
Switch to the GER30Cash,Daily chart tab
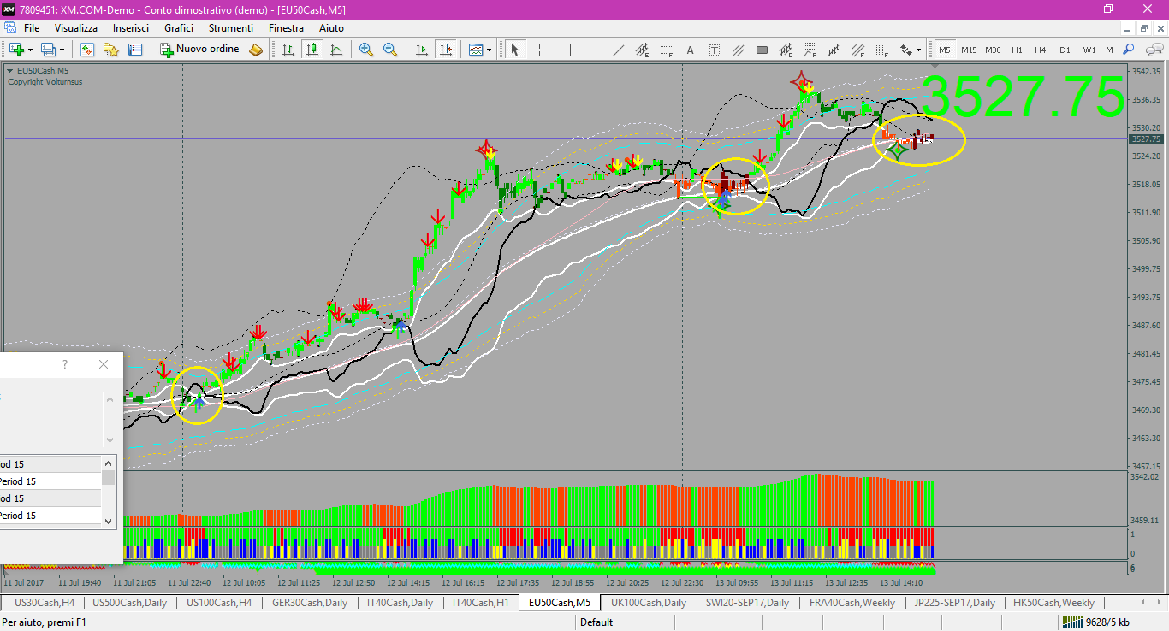click(x=309, y=603)
